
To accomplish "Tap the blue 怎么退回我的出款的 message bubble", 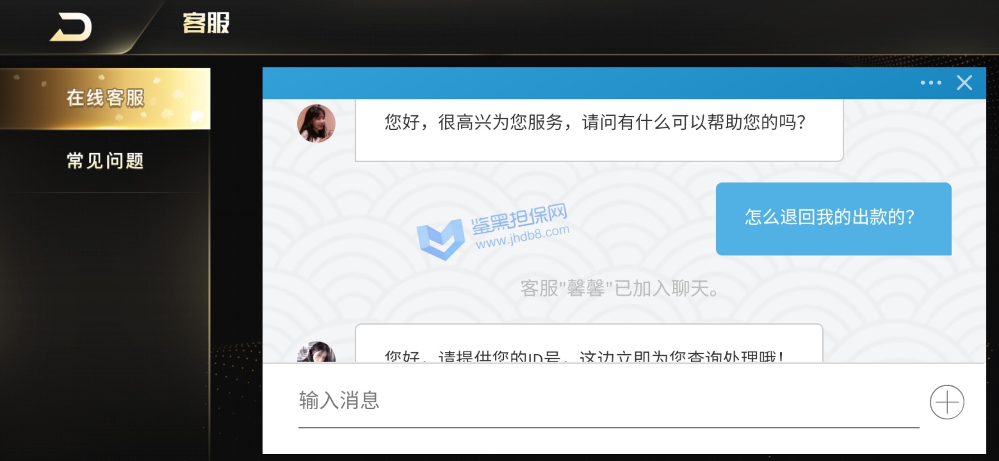I will [834, 219].
